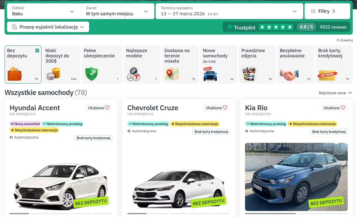Click the map pin Dostawa icon

(172, 74)
